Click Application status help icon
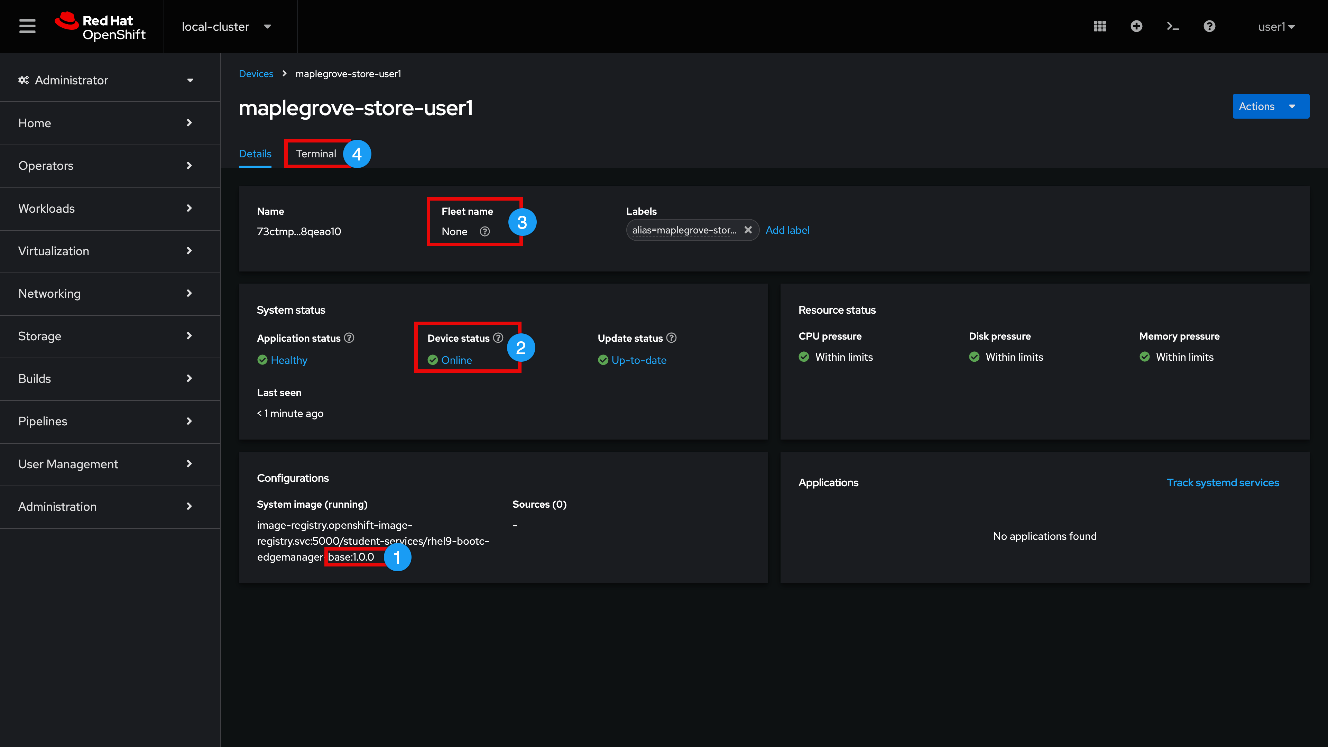The image size is (1328, 747). pyautogui.click(x=349, y=338)
